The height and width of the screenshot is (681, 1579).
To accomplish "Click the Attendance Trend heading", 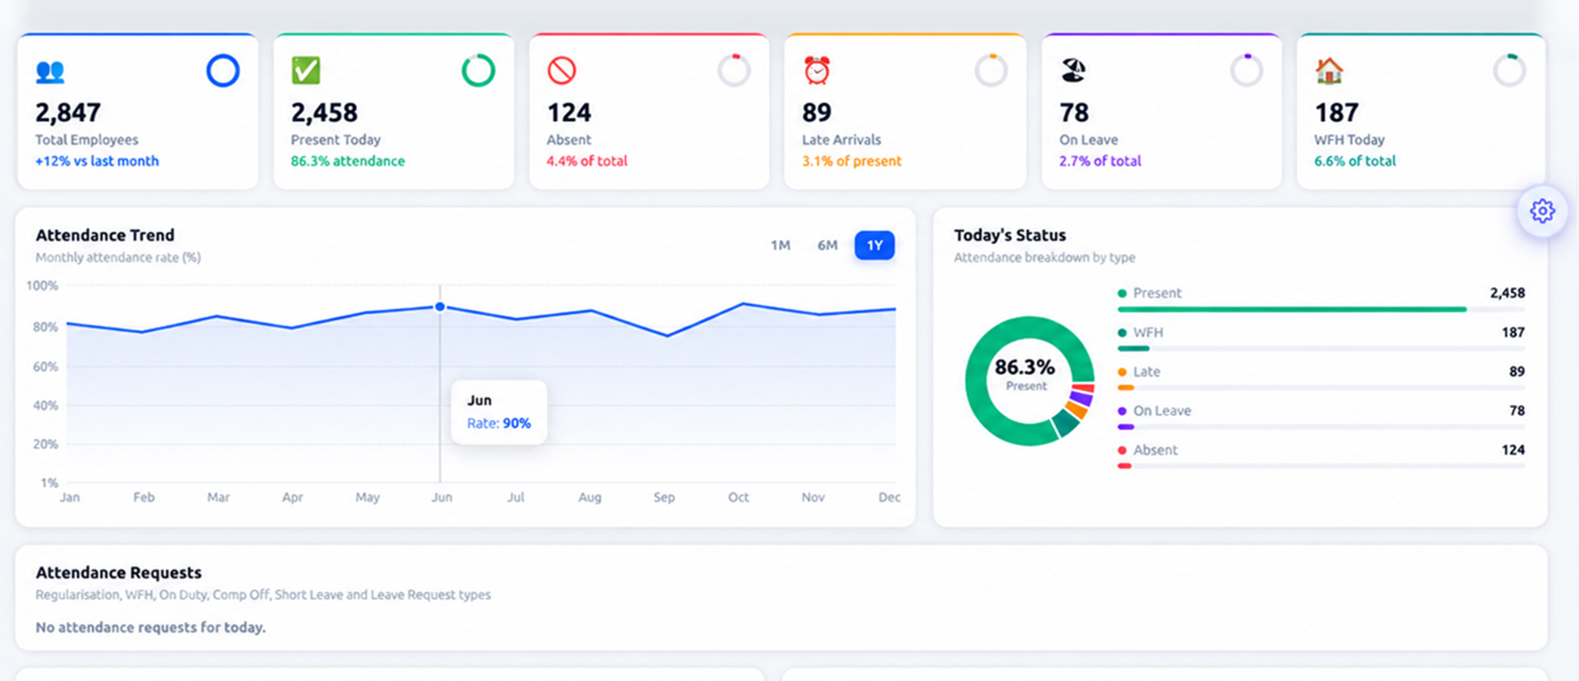I will point(105,235).
